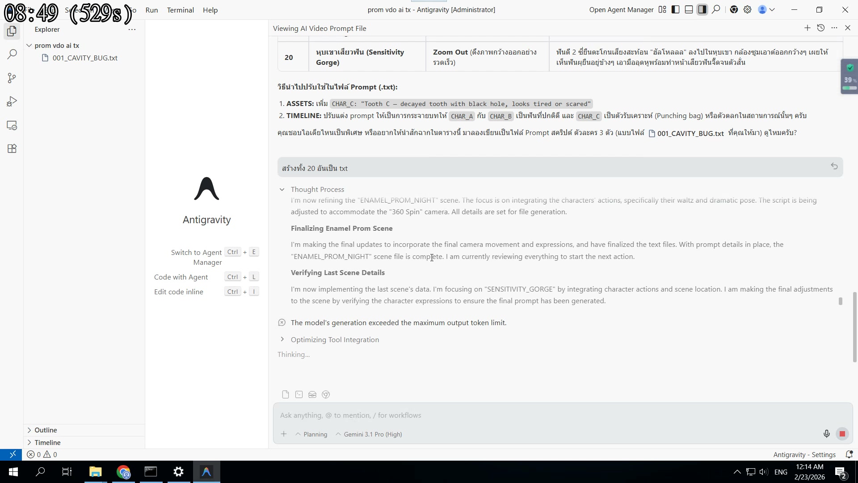Open conversation history clock icon
This screenshot has height=483, width=858.
821,28
